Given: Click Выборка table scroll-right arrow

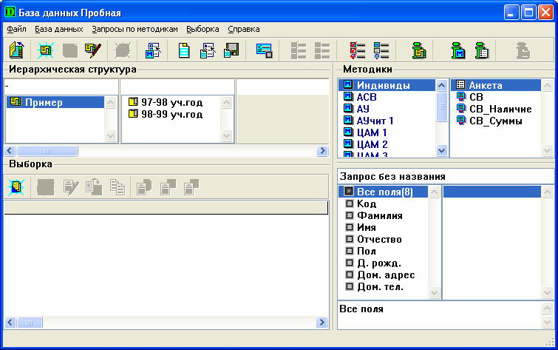Looking at the screenshot, I should point(322,323).
